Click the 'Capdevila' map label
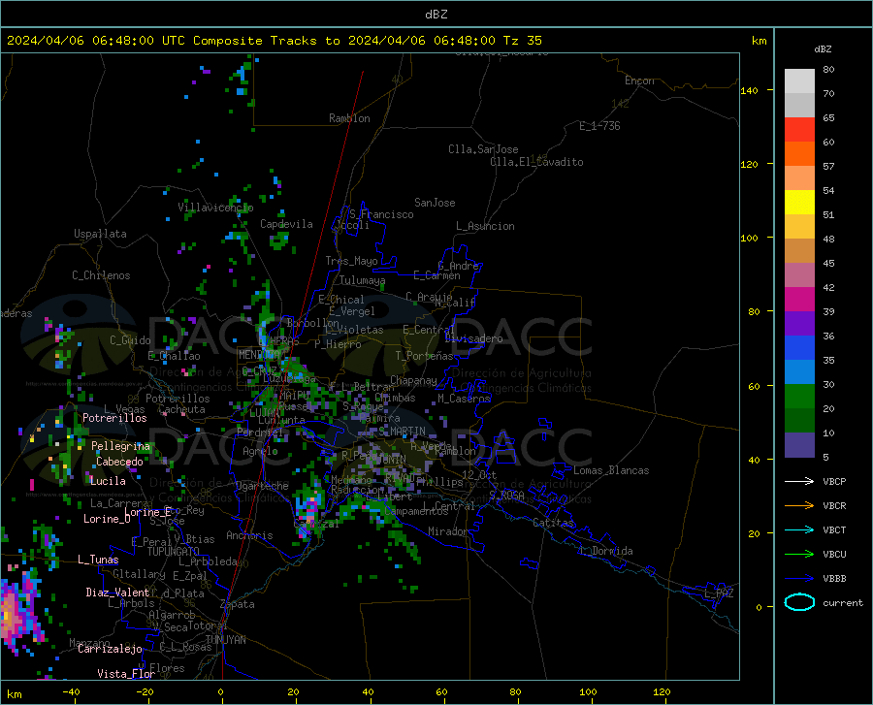This screenshot has width=873, height=705. [286, 224]
